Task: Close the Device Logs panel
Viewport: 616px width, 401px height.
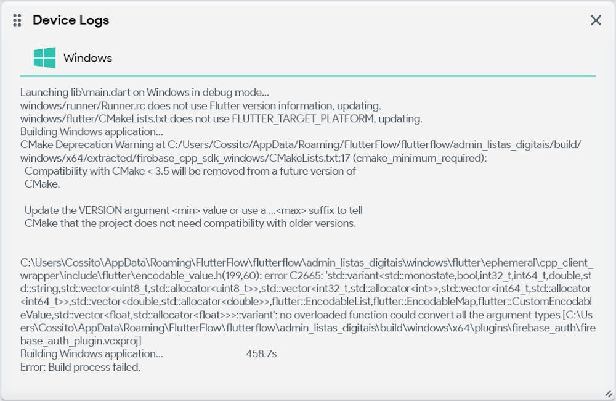Action: (x=596, y=20)
